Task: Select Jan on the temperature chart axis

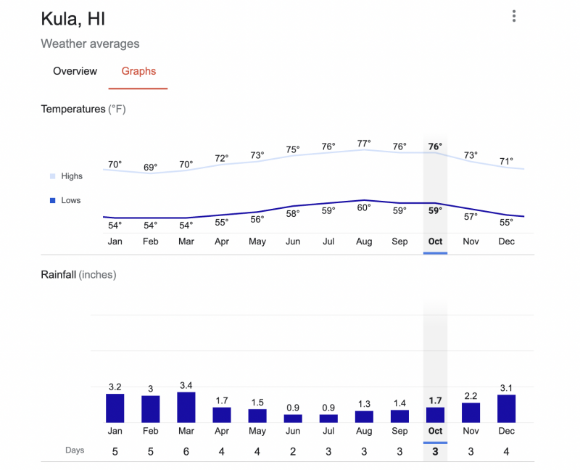Action: 115,242
